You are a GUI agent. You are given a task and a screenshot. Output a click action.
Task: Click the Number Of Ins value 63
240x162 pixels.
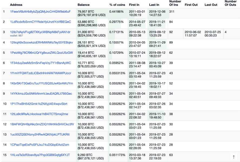coord(171,155)
